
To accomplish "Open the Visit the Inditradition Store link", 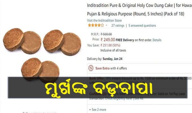I will pos(104,20).
